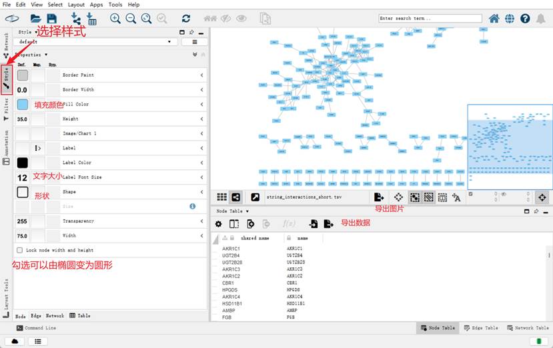This screenshot has width=553, height=348.
Task: Toggle node label selection mode
Action: [456, 197]
